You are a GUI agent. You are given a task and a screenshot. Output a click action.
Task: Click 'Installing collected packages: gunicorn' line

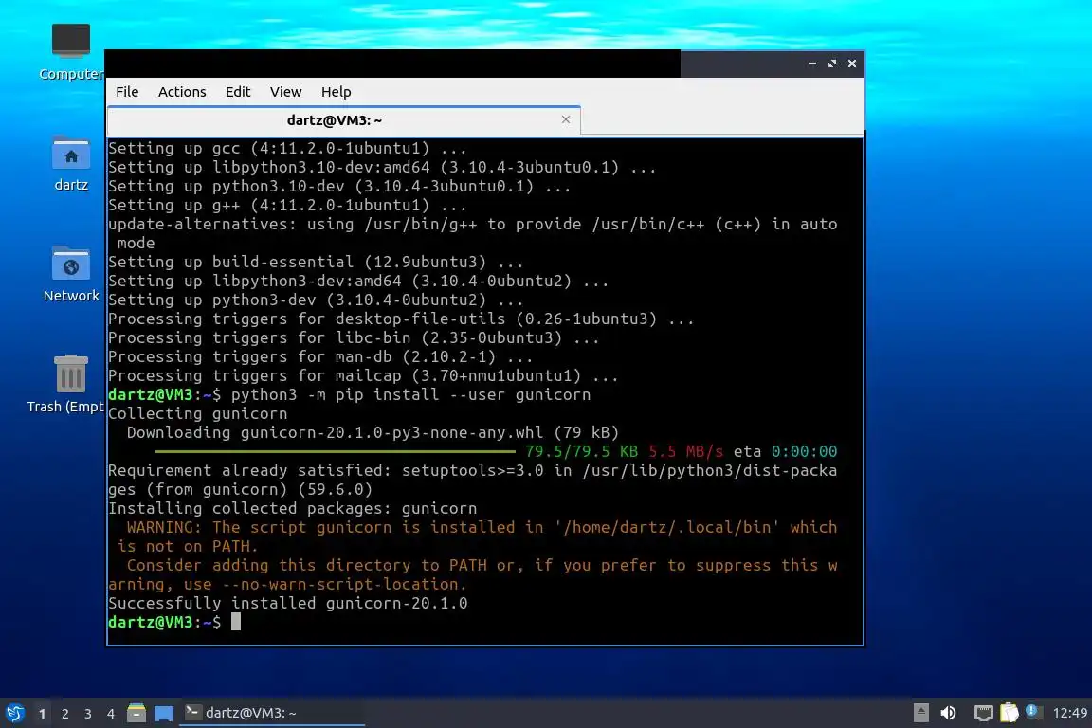(x=293, y=508)
